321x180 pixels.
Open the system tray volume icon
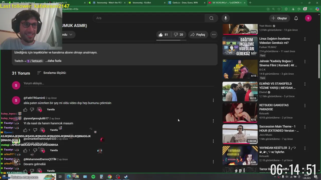[287, 177]
